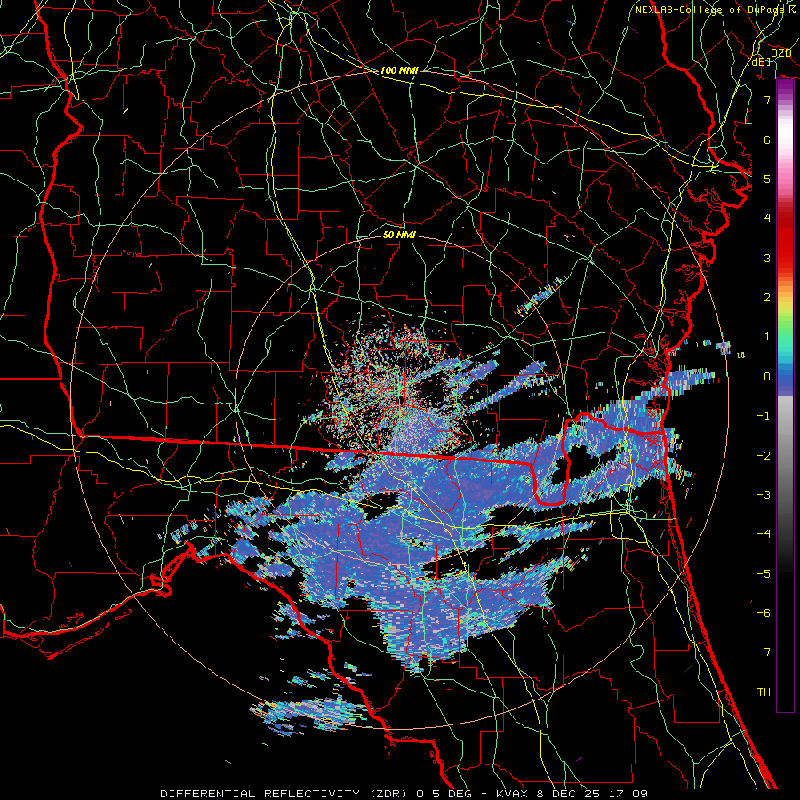Click the 7 dB scale value
800x800 pixels.
(x=767, y=100)
